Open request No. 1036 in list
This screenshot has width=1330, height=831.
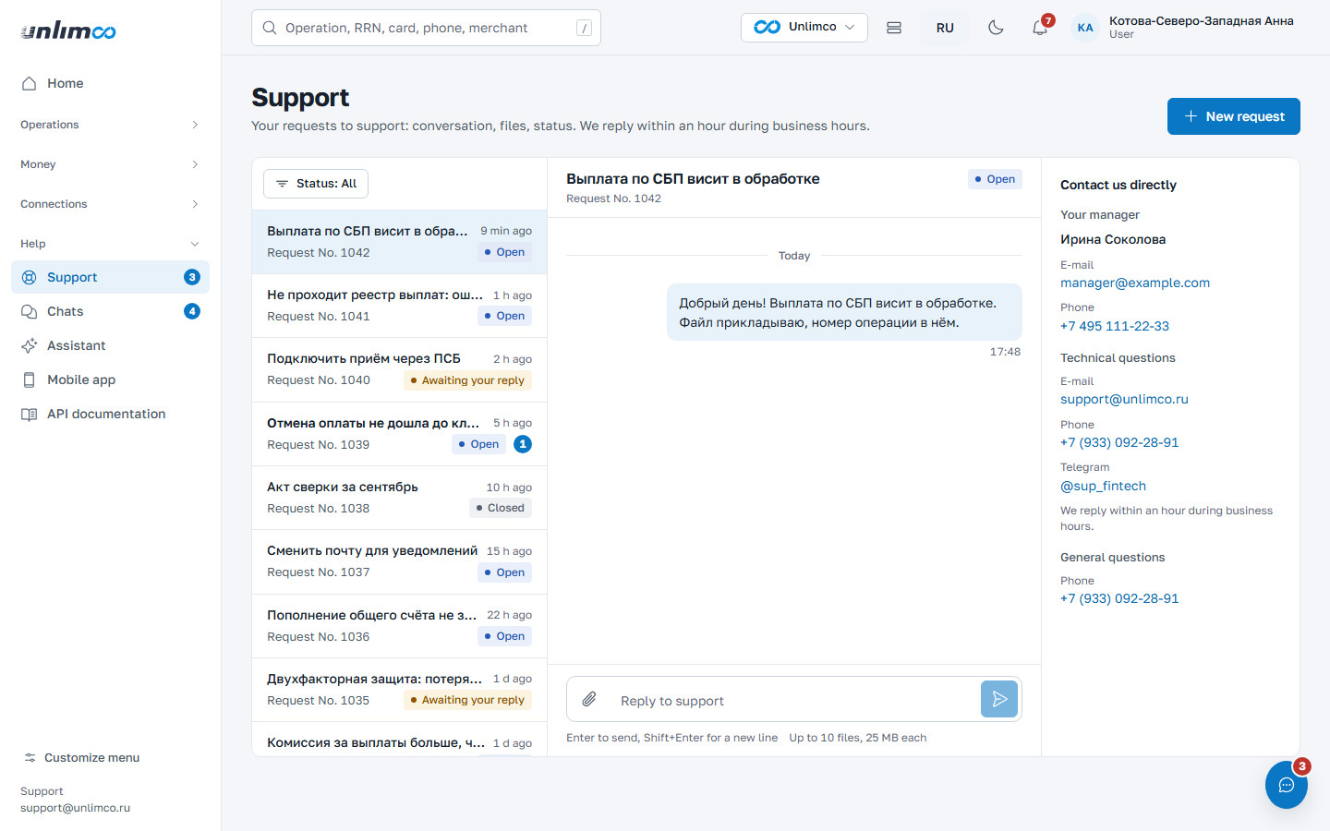400,626
